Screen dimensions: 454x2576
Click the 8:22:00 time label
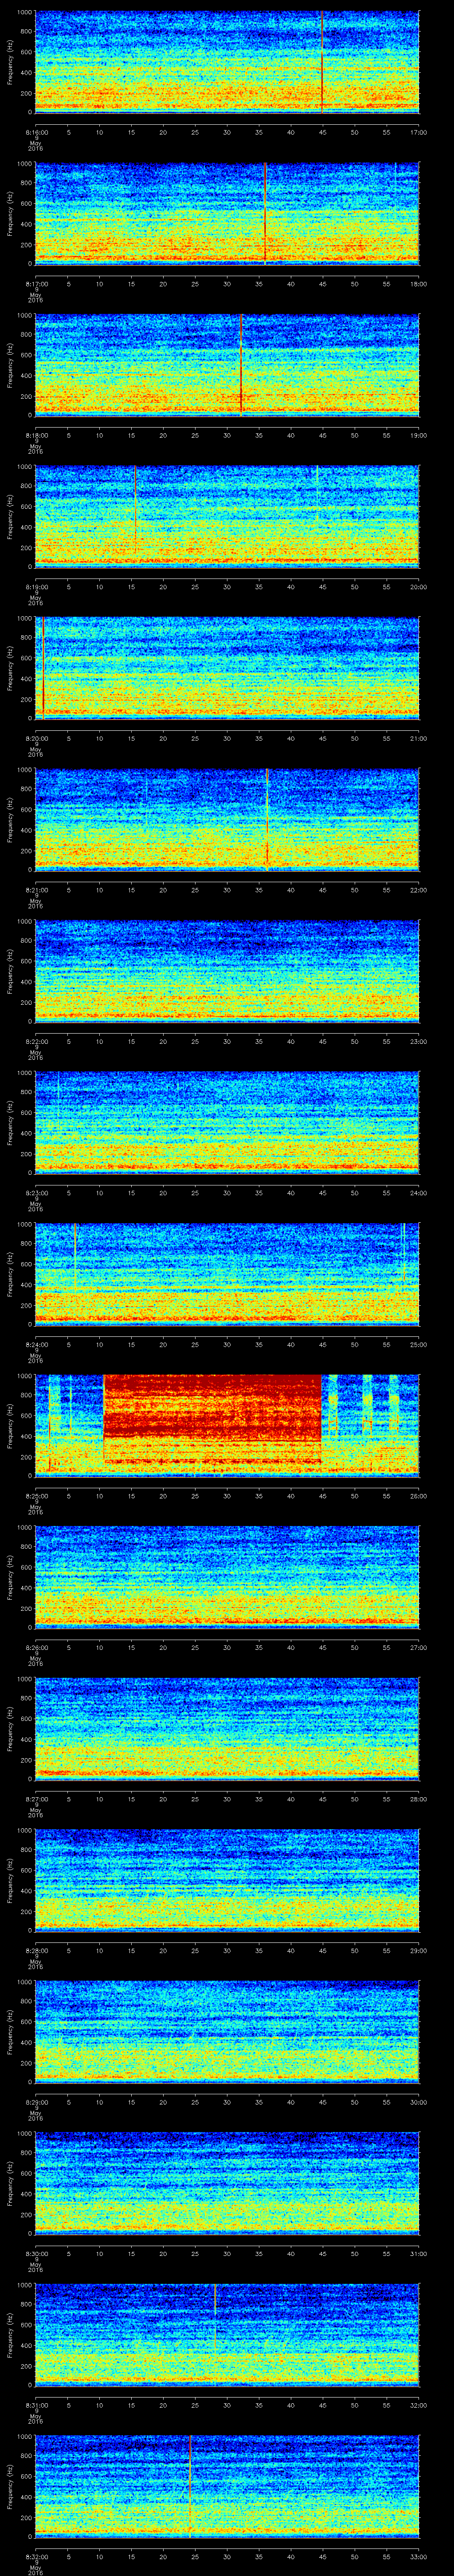point(37,1041)
